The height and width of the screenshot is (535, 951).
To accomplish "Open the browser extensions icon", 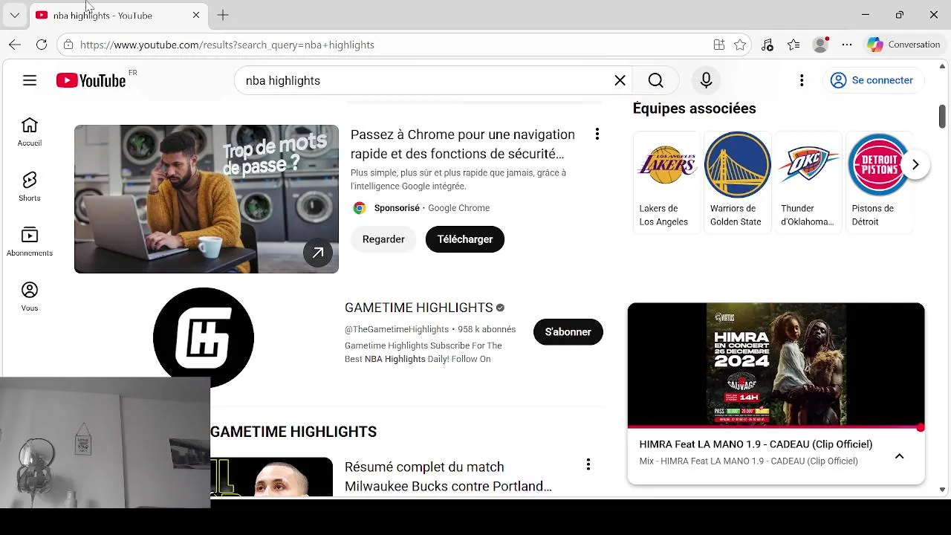I will pos(767,45).
